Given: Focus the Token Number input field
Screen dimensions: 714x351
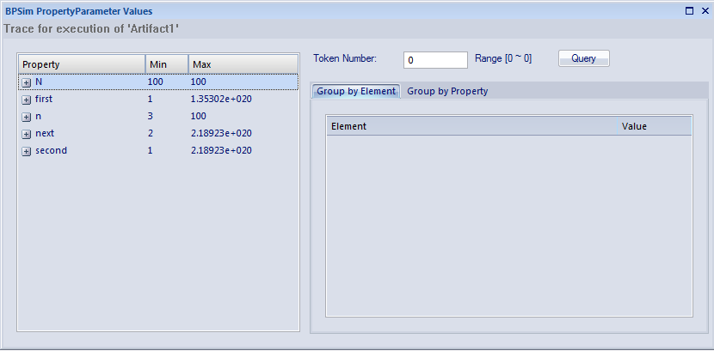Looking at the screenshot, I should [x=434, y=60].
